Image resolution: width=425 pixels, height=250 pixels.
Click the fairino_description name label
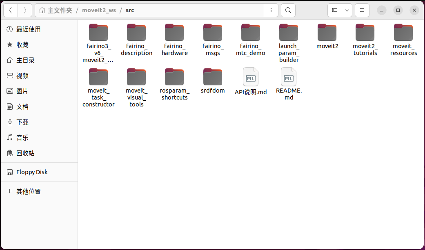click(136, 50)
